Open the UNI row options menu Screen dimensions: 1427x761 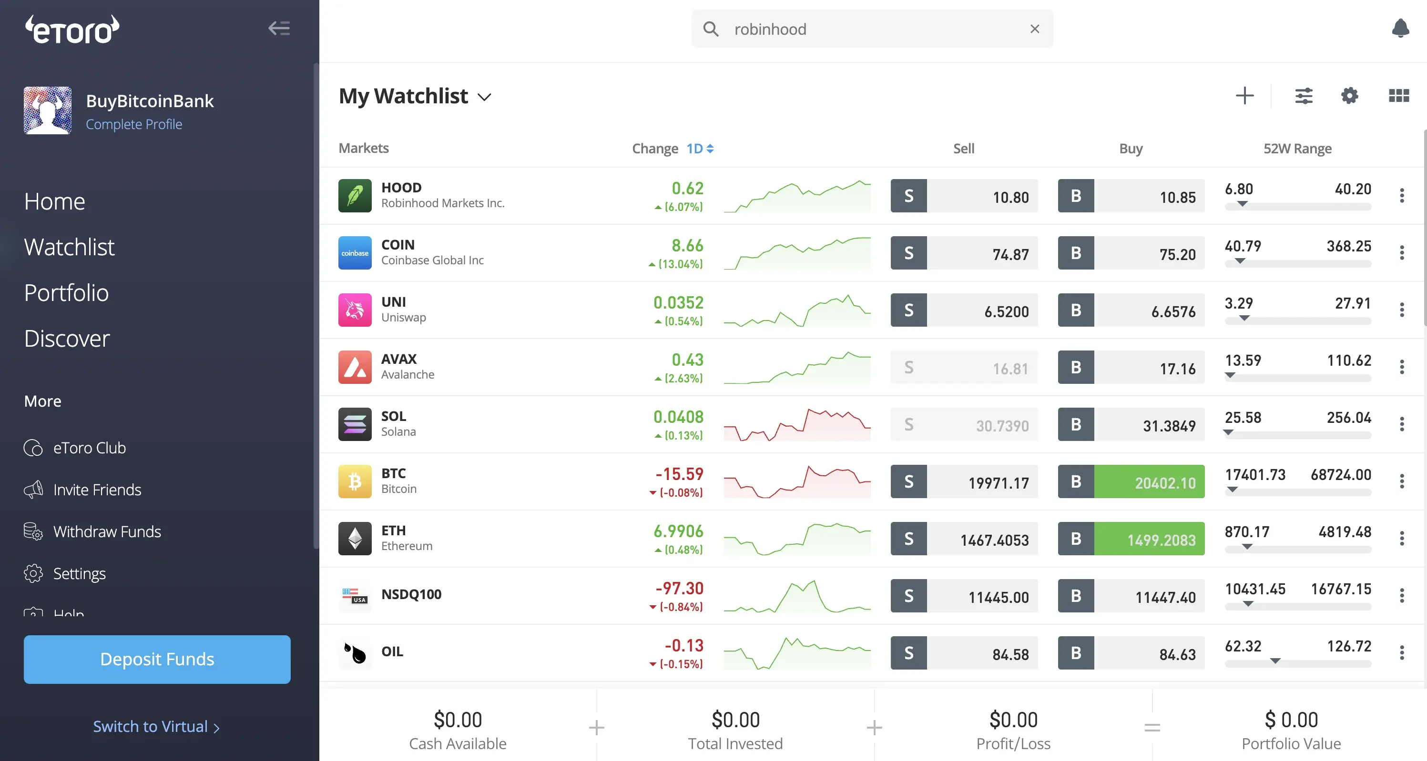[1402, 310]
